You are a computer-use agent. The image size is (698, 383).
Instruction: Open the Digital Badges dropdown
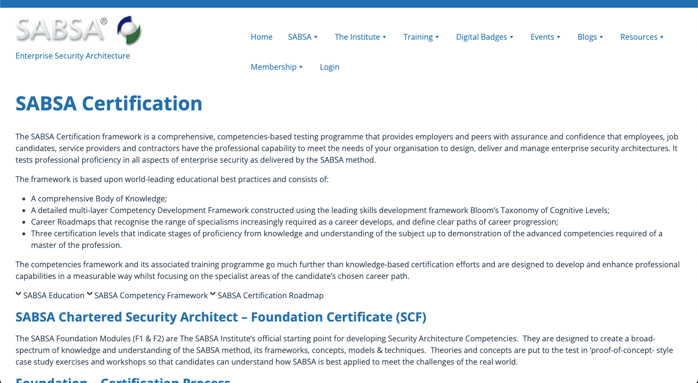pyautogui.click(x=485, y=37)
